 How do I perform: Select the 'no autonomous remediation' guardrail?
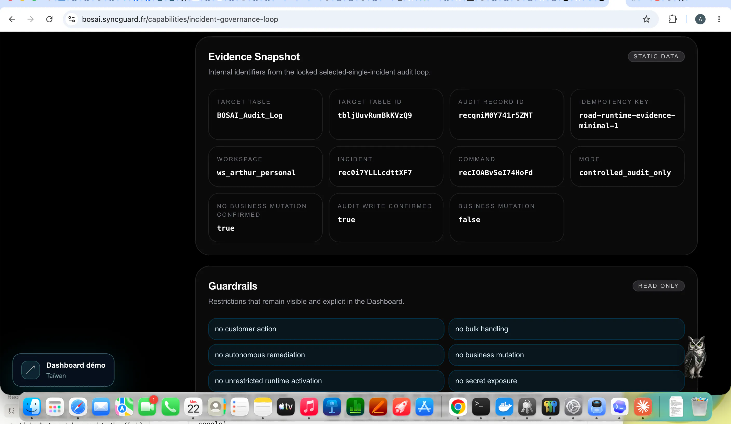326,355
